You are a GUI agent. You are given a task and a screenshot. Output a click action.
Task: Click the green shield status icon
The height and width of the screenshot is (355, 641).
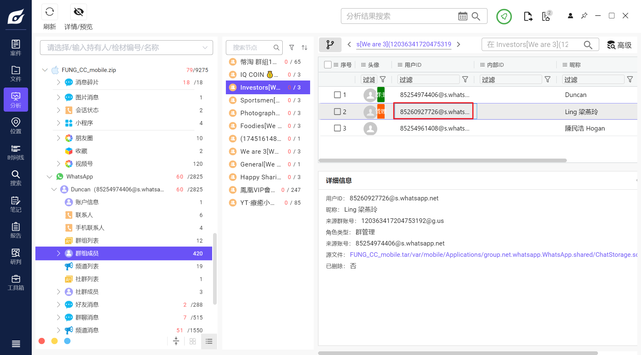click(x=504, y=16)
